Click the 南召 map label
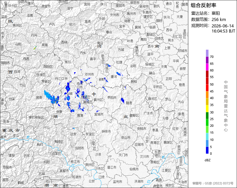This screenshot has width=237, height=188. click(100, 43)
